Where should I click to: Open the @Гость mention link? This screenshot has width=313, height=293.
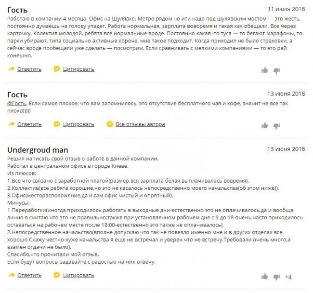pyautogui.click(x=16, y=104)
